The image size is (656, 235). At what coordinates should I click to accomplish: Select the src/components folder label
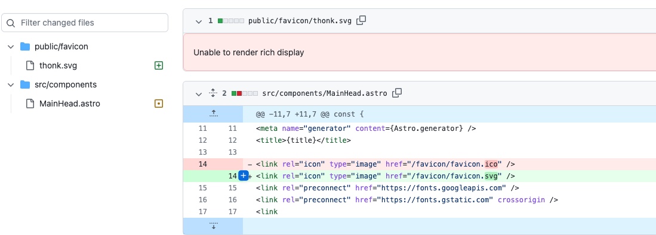[66, 84]
